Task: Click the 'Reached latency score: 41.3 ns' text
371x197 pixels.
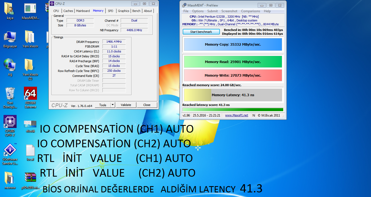Action: 206,105
